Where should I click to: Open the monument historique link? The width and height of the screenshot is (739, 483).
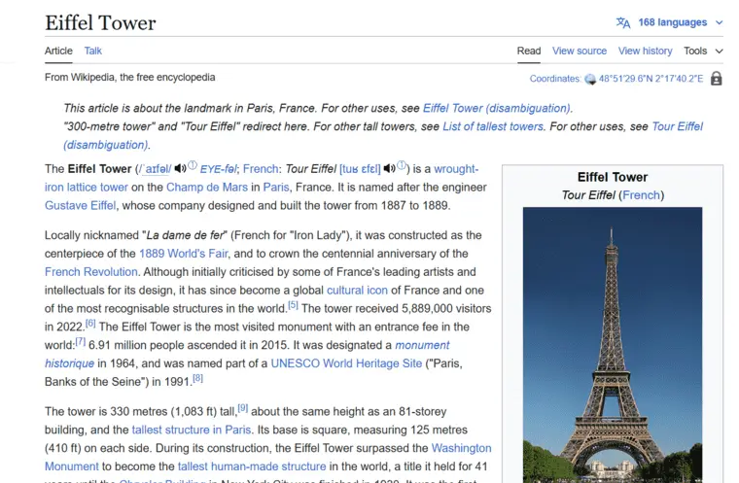[x=422, y=345]
